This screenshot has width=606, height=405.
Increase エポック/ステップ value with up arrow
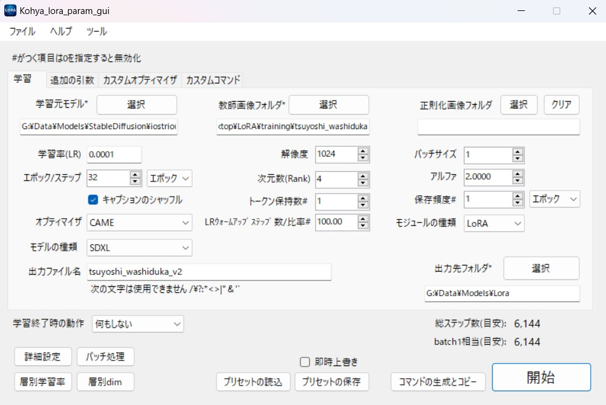coord(135,174)
